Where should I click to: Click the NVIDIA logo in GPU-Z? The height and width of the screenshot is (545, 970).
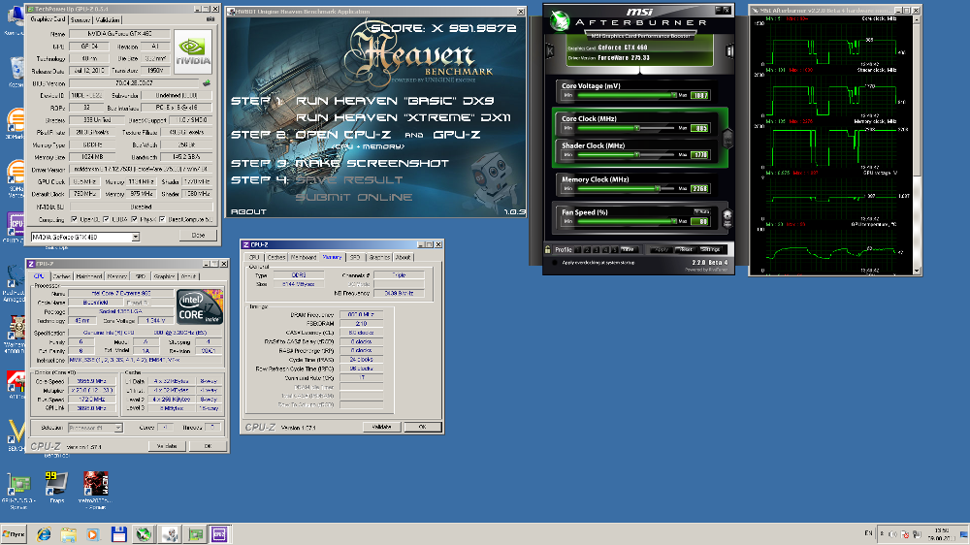click(193, 52)
